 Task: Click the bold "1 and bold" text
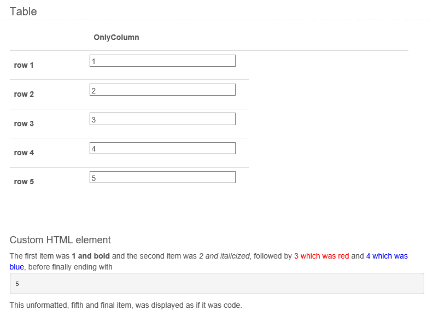[91, 256]
